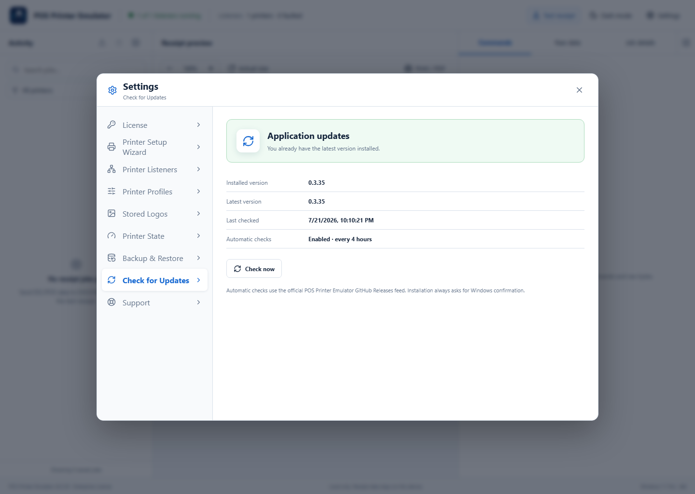Expand the Printer Setup Wizard chevron

(198, 147)
